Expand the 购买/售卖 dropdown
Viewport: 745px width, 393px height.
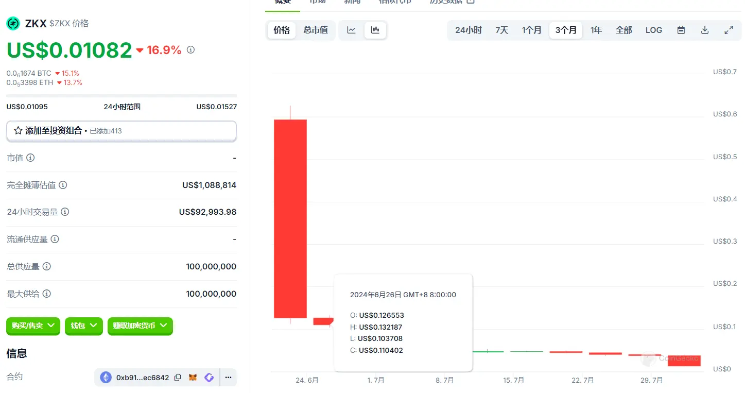33,326
